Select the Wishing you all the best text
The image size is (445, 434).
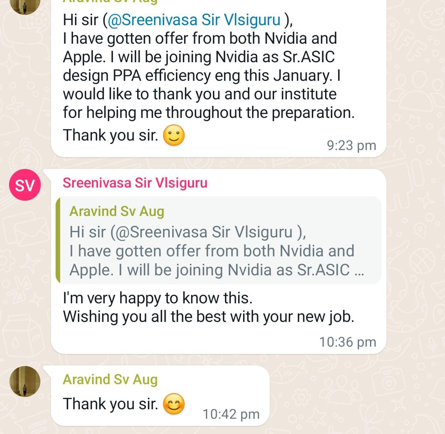click(208, 317)
